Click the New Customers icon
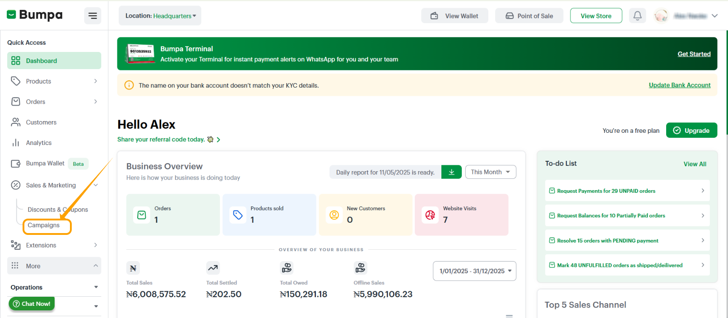The width and height of the screenshot is (728, 318). [334, 215]
